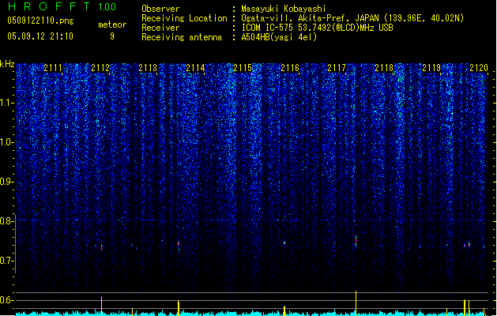Viewport: 497px width, 316px height.
Task: Click the tallest yellow intensity spike after 2117
Action: pos(356,303)
